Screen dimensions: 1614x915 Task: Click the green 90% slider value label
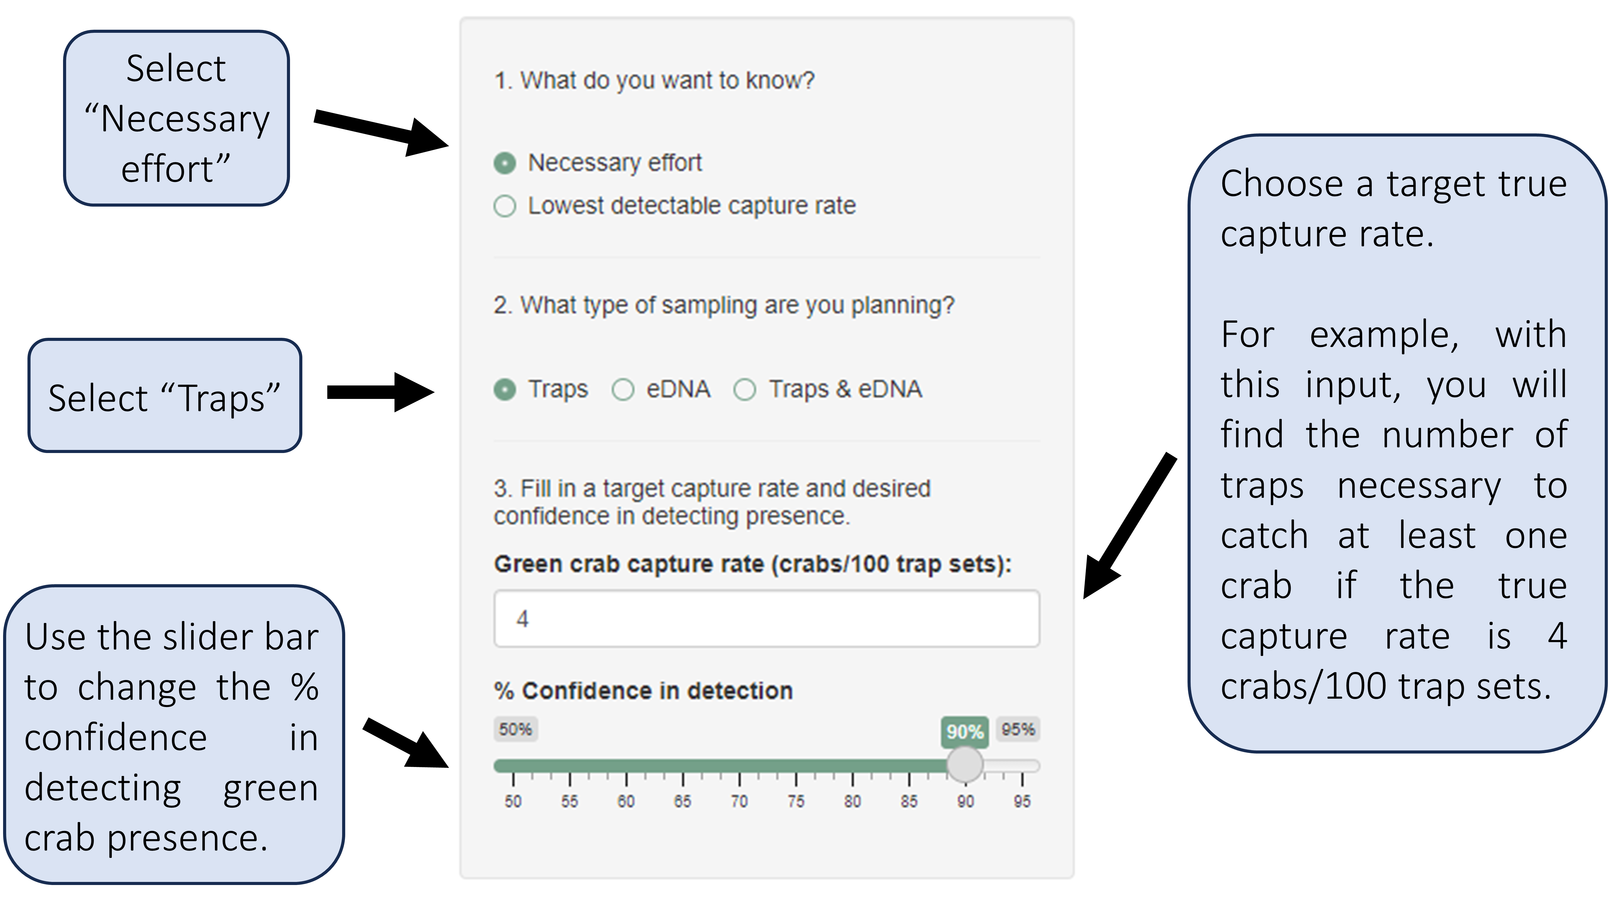pos(965,731)
